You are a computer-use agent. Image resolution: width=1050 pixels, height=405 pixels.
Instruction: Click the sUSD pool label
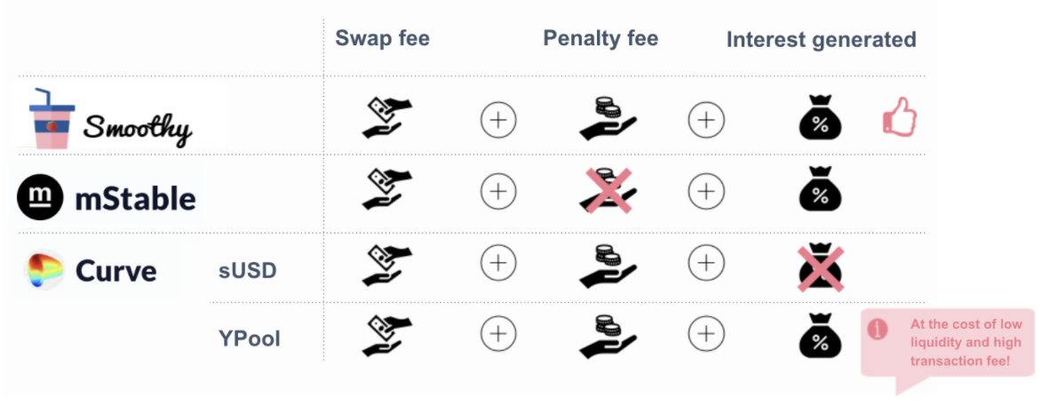[x=248, y=272]
